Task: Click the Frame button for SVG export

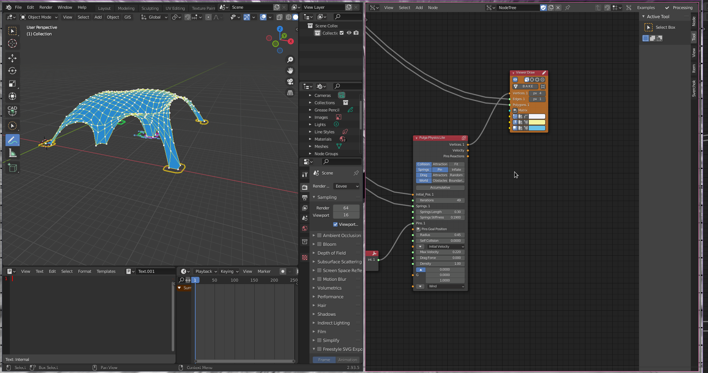Action: click(324, 360)
